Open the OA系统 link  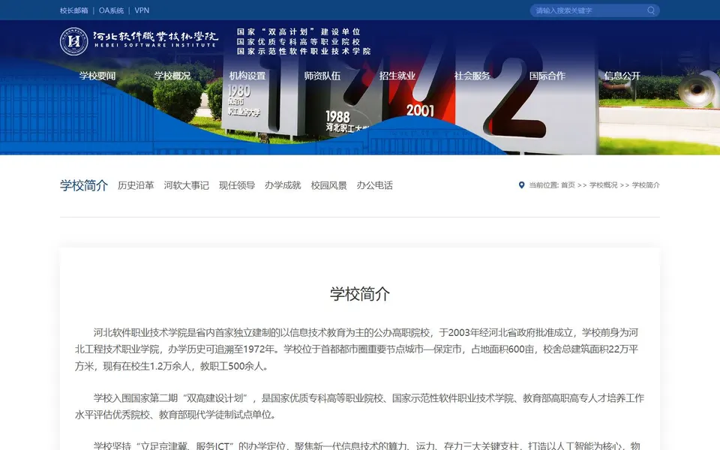[x=111, y=10]
